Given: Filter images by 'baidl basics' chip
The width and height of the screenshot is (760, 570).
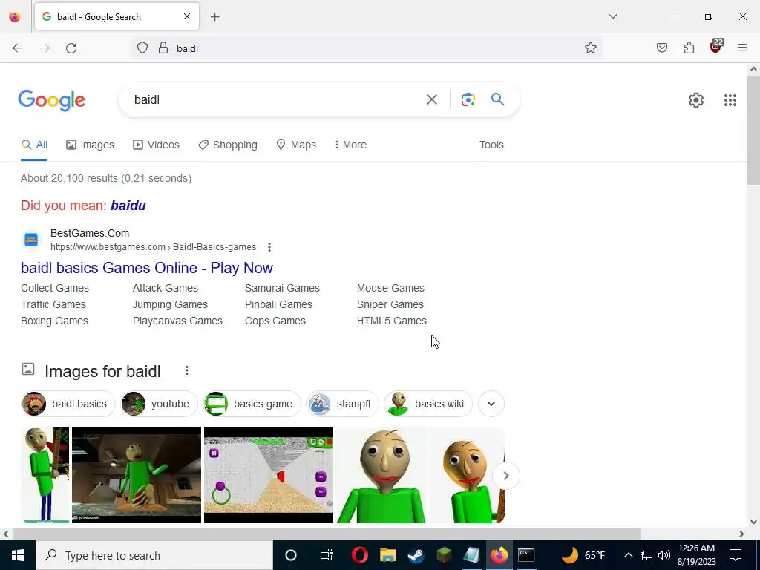Looking at the screenshot, I should coord(68,404).
